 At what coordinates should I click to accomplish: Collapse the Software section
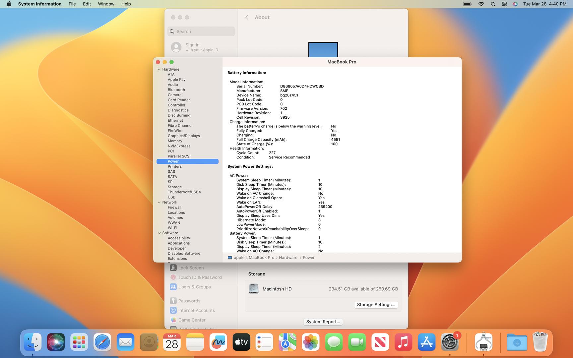[159, 233]
